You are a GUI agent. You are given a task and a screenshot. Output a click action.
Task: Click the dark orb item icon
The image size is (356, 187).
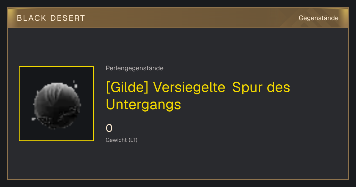coord(56,105)
